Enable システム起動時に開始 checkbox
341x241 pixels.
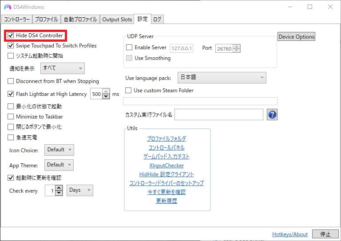point(11,56)
